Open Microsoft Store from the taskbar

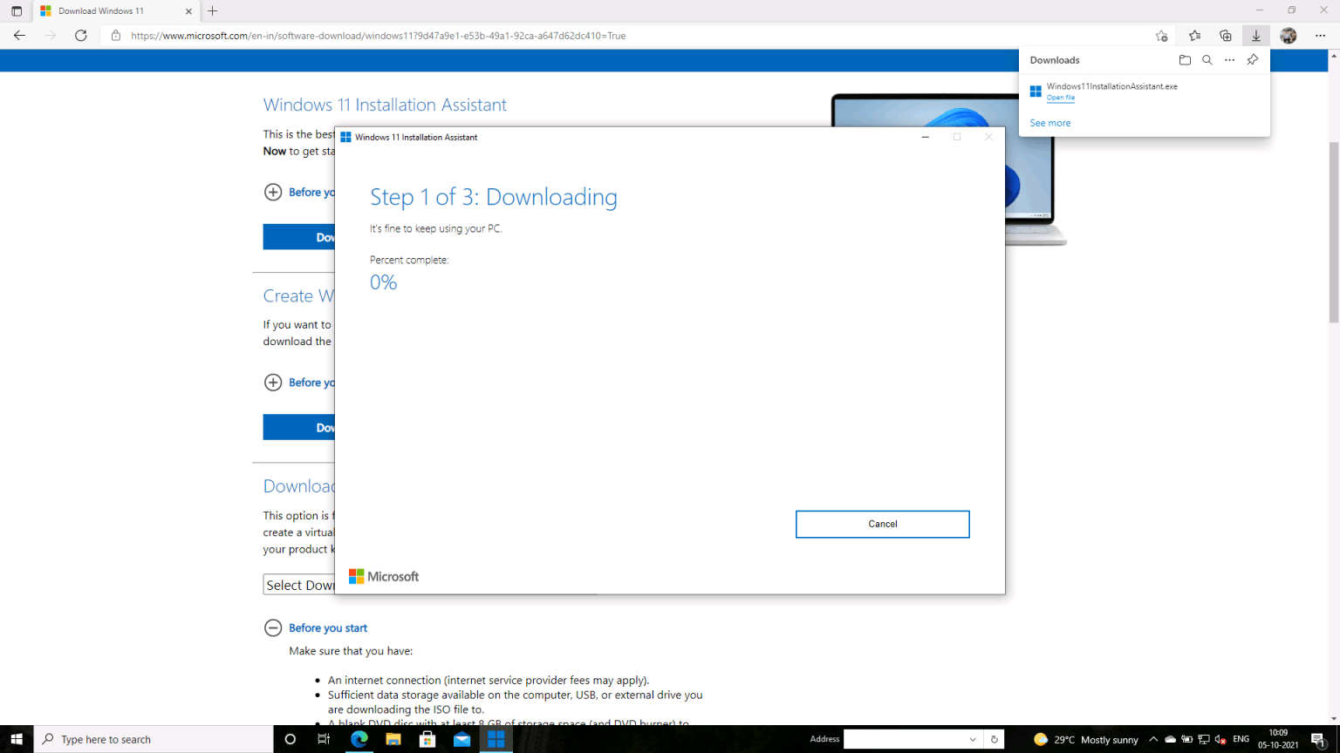point(427,739)
